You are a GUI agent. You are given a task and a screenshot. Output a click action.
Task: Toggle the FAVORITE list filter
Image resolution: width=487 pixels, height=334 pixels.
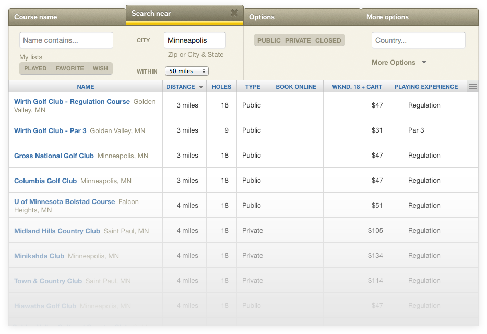(x=69, y=68)
